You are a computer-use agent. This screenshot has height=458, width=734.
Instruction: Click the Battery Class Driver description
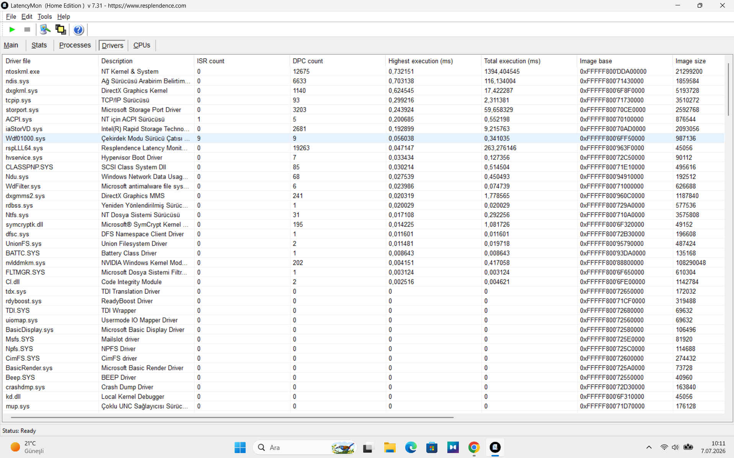pyautogui.click(x=129, y=253)
